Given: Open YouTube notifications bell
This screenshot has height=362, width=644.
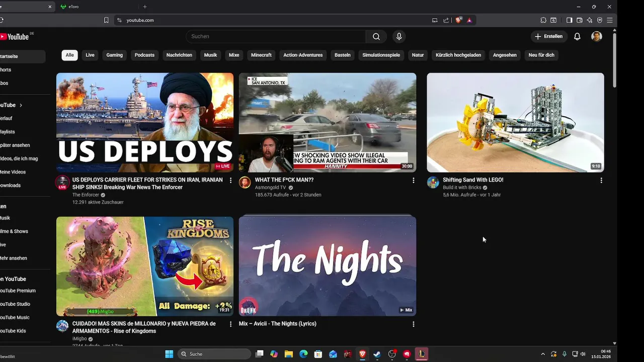Looking at the screenshot, I should tap(577, 36).
